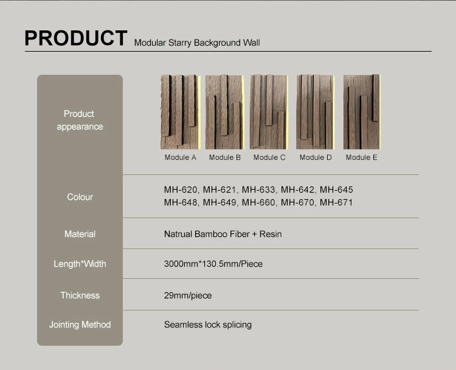Image resolution: width=456 pixels, height=370 pixels.
Task: Click the MH-620 colour code
Action: [181, 190]
